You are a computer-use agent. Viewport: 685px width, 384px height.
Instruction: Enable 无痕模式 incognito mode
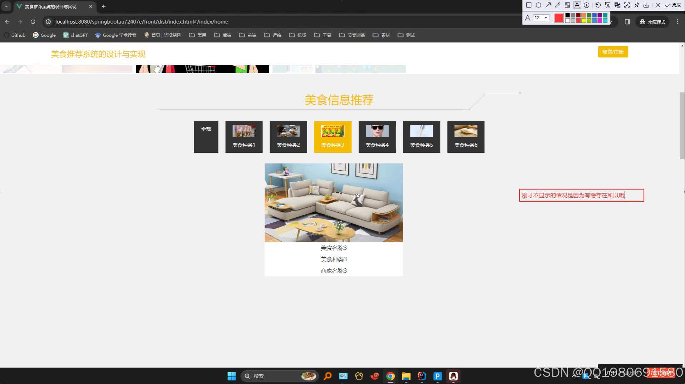652,21
